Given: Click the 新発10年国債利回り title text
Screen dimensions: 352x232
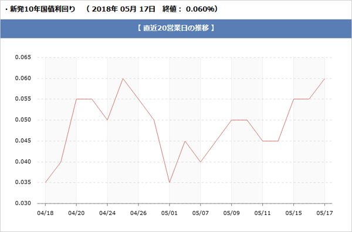Looking at the screenshot, I should 43,9.
